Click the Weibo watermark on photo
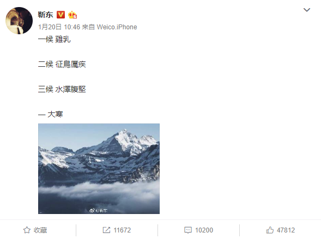The width and height of the screenshot is (321, 239). coord(99,210)
